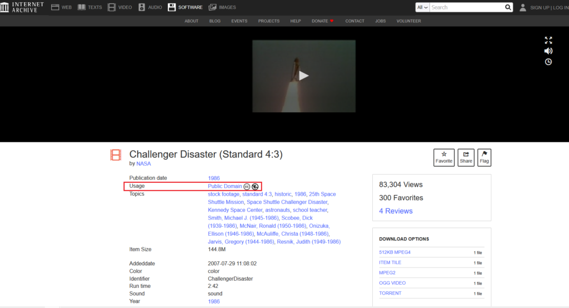Screen dimensions: 569x308
Task: Open the school teacher topic link
Action: (x=310, y=210)
